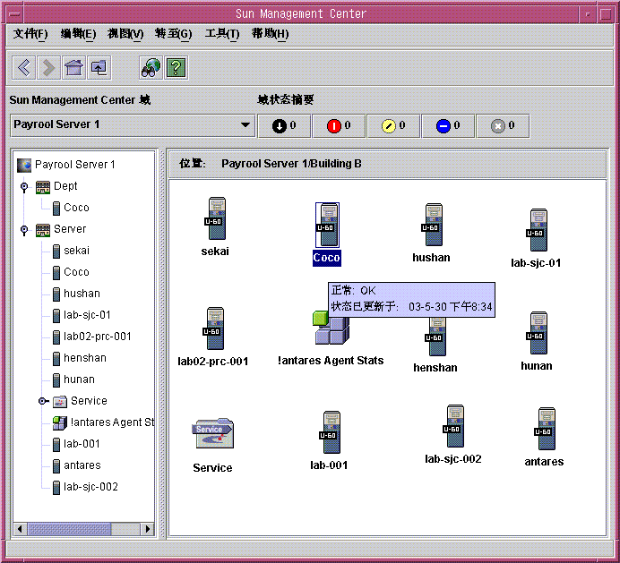Select the Server node in the tree
Image resolution: width=620 pixels, height=563 pixels.
pos(61,229)
